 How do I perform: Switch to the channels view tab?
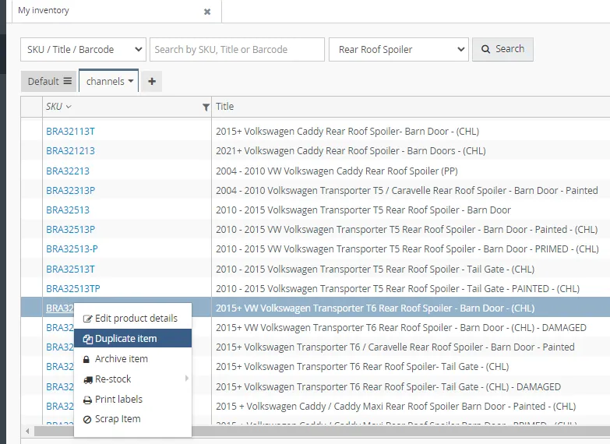click(x=108, y=81)
